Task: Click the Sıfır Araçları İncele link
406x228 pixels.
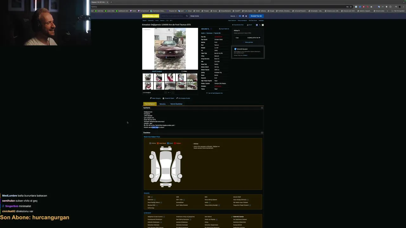Action: point(183,98)
